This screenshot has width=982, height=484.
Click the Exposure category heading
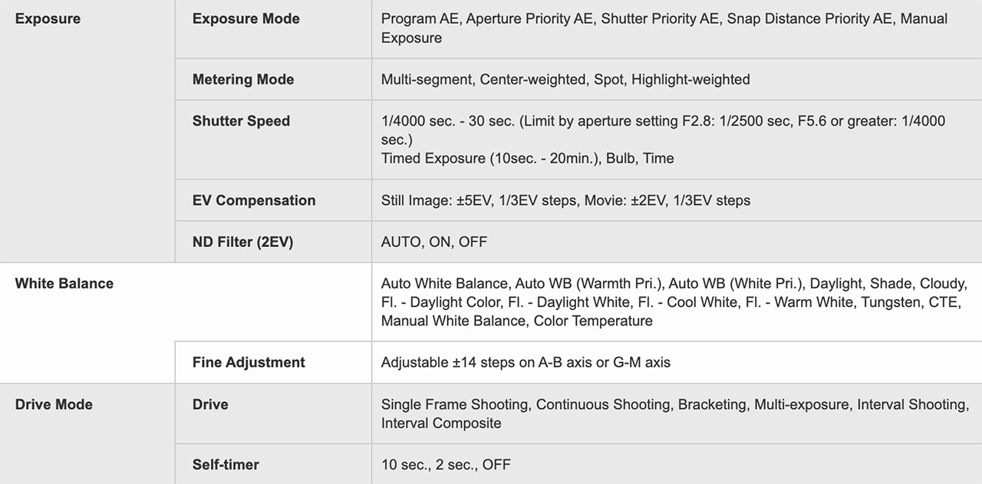point(48,18)
